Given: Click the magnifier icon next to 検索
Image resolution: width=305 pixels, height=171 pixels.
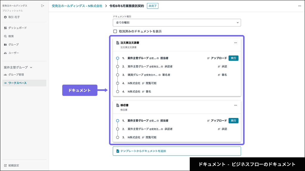Looking at the screenshot, I should click(x=5, y=36).
